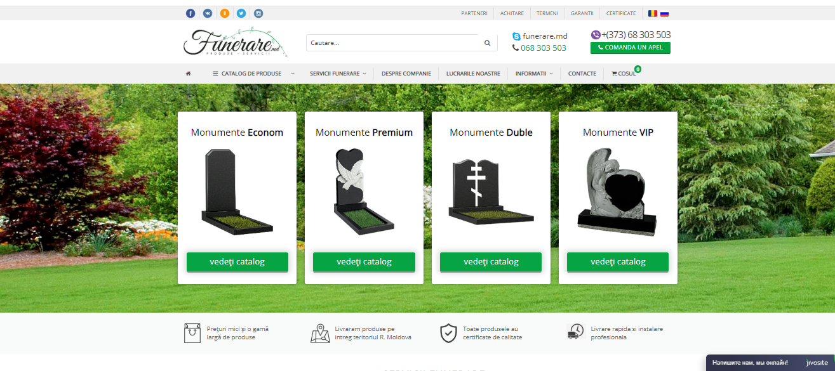Open the VK social icon
This screenshot has height=371, width=835.
click(208, 13)
